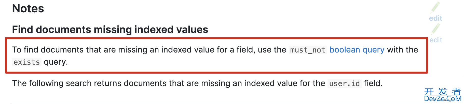Follow the boolean query hyperlink
464x104 pixels.
(357, 50)
